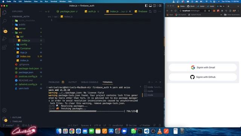Select second node terminal in terminal list
The width and height of the screenshot is (241, 136).
[x=153, y=91]
